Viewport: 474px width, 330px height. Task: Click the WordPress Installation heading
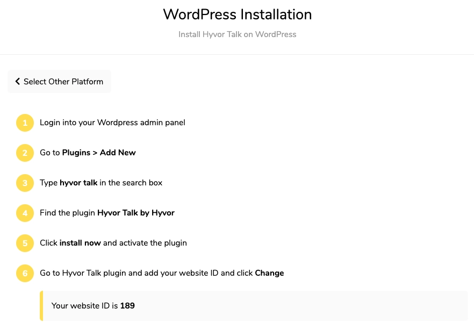pos(238,14)
